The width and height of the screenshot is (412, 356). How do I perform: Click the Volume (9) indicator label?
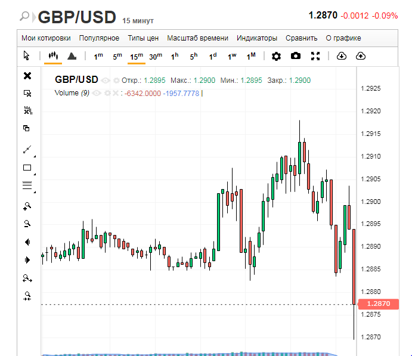coord(72,93)
